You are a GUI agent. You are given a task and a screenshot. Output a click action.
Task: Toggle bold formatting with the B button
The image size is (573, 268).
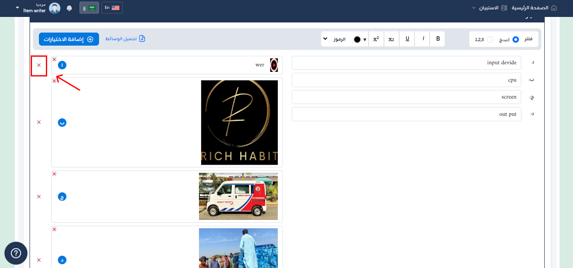pos(438,39)
